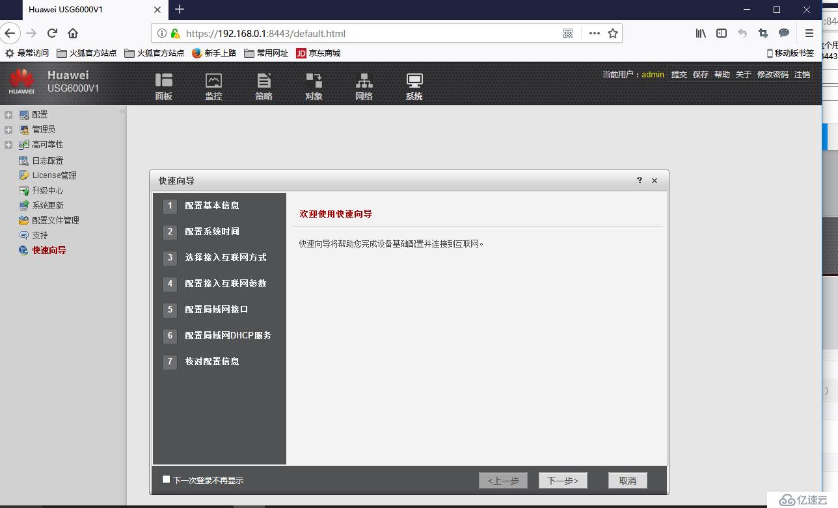Close the Huawei USG6000V1 tab
Image resolution: width=838 pixels, height=508 pixels.
click(x=157, y=10)
